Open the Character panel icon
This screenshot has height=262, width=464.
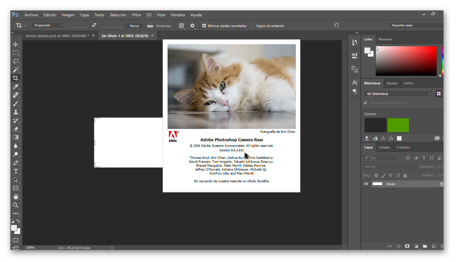pos(355,83)
